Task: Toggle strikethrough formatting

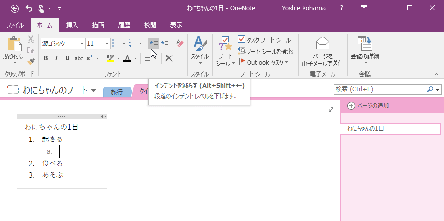Action: (x=79, y=58)
